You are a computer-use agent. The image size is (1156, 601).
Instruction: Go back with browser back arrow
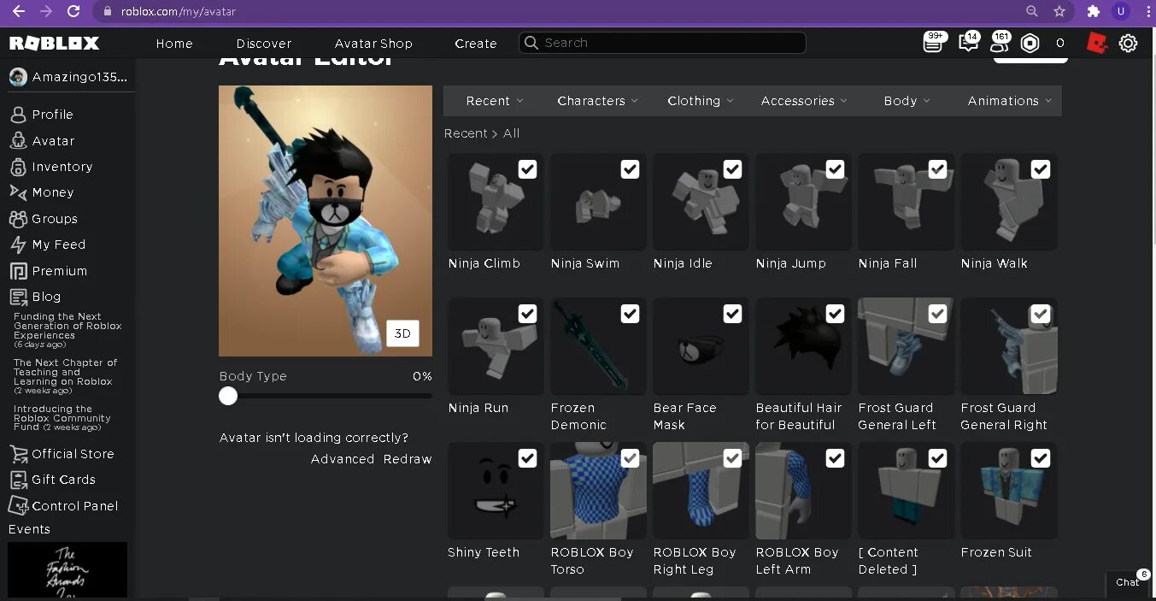tap(19, 11)
